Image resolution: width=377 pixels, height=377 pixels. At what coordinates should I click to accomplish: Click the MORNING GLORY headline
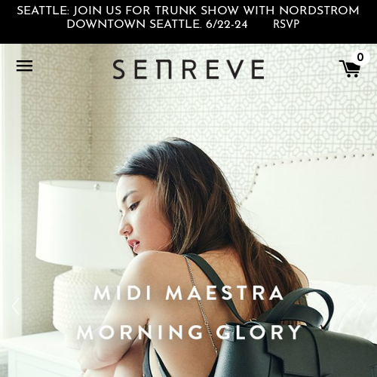pyautogui.click(x=188, y=332)
